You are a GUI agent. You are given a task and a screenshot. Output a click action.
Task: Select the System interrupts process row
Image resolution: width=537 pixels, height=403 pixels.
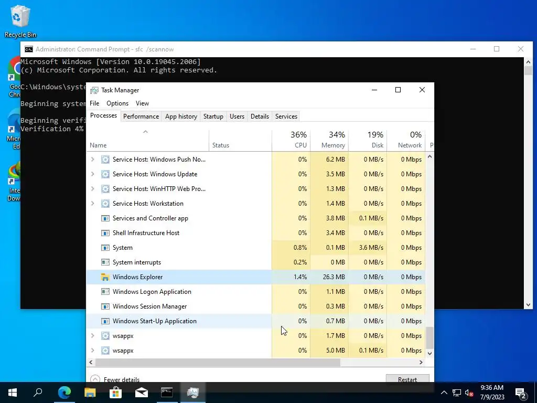[256, 262]
